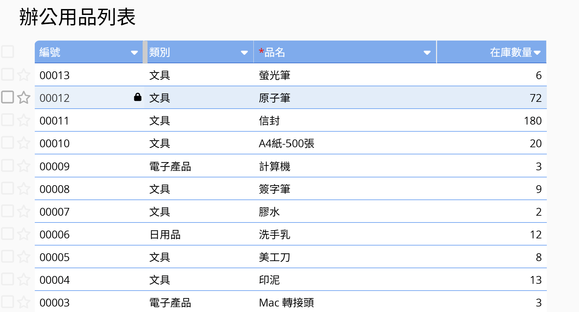Click the 電子產品 category cell for 計算機
This screenshot has height=312, width=579.
(199, 166)
